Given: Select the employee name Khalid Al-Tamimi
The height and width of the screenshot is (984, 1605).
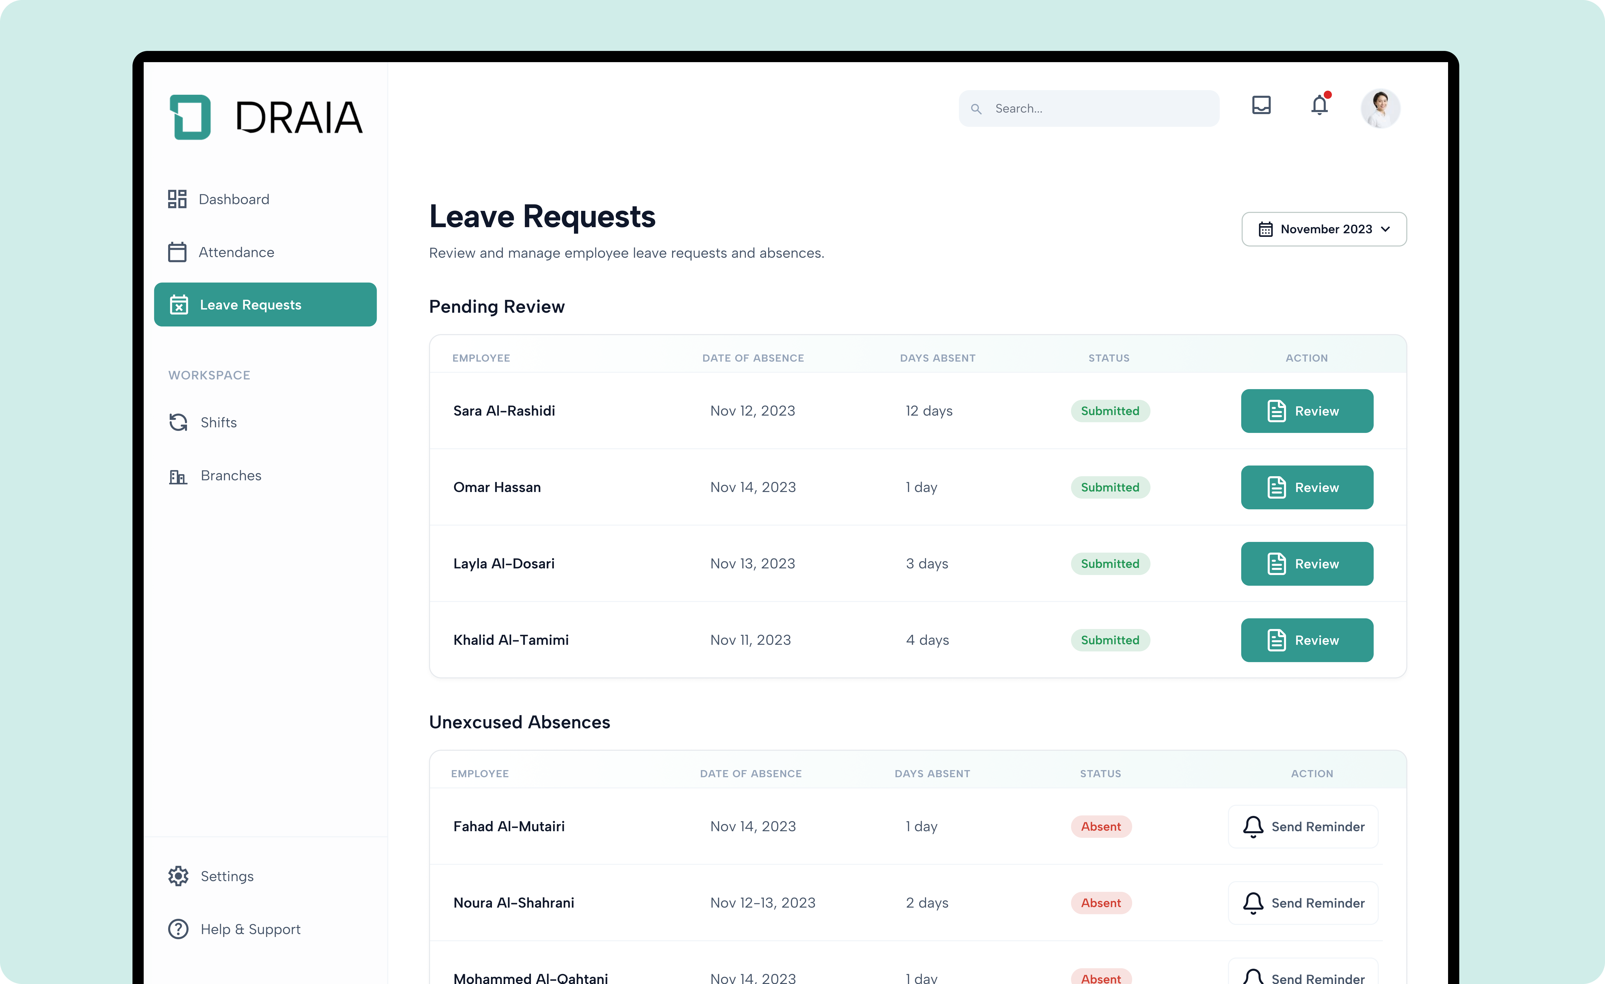Looking at the screenshot, I should [511, 640].
